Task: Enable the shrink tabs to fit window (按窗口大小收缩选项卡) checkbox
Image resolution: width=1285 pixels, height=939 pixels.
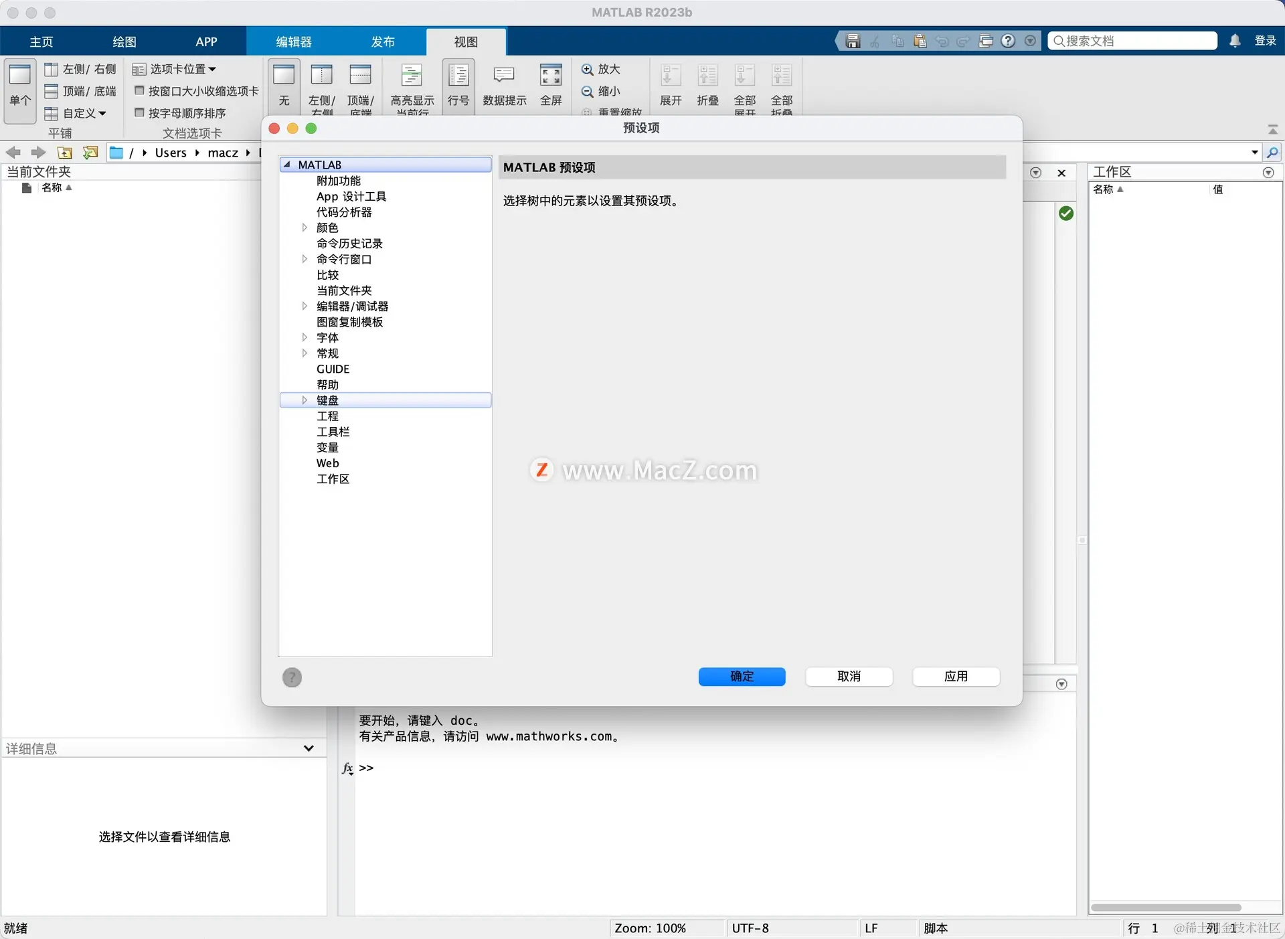Action: [139, 90]
